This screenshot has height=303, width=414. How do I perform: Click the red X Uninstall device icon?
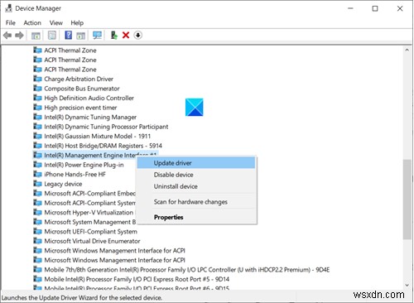pyautogui.click(x=126, y=35)
